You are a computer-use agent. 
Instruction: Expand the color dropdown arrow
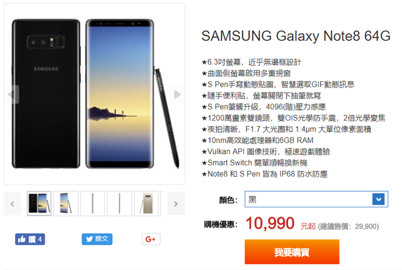point(379,199)
